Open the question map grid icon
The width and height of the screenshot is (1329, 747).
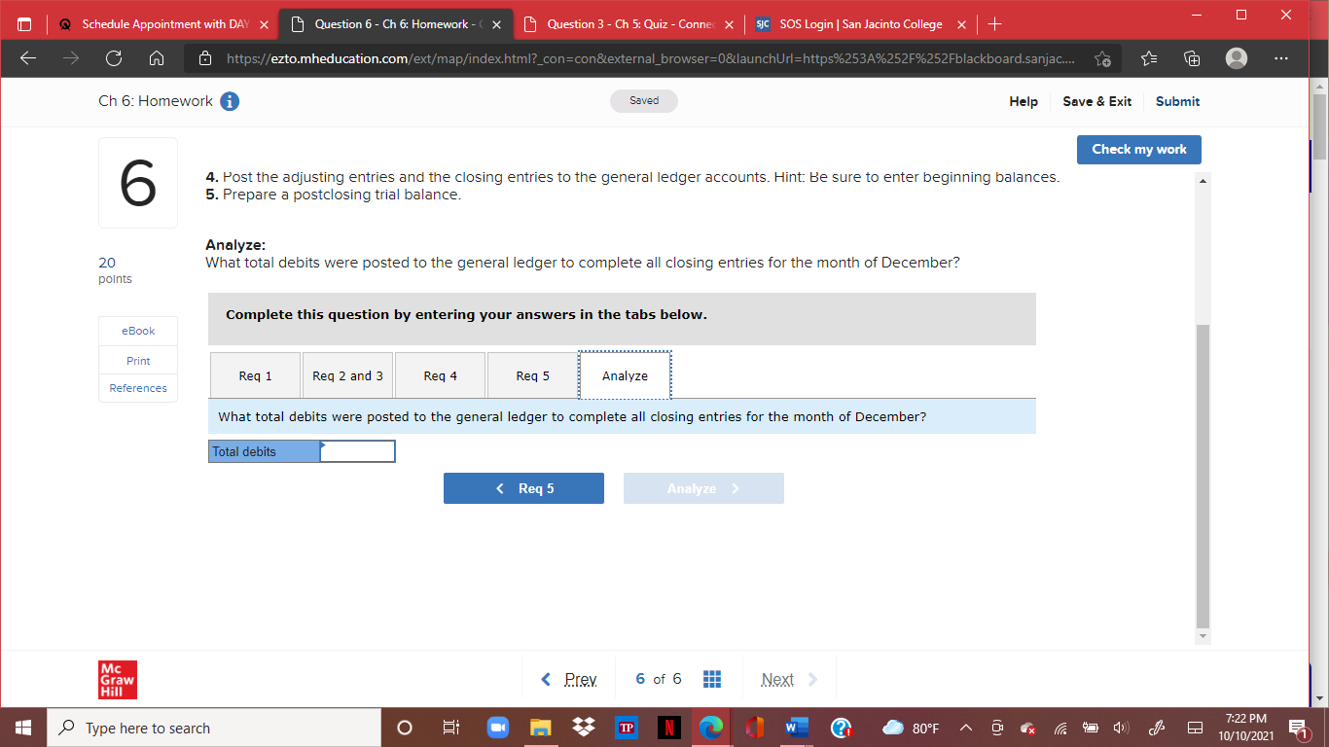tap(712, 679)
